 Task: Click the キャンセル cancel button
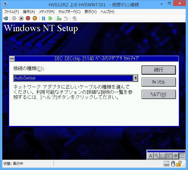[159, 82]
